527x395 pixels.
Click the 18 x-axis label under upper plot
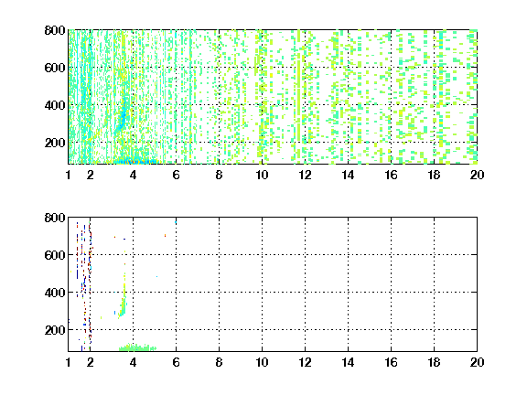pyautogui.click(x=434, y=175)
